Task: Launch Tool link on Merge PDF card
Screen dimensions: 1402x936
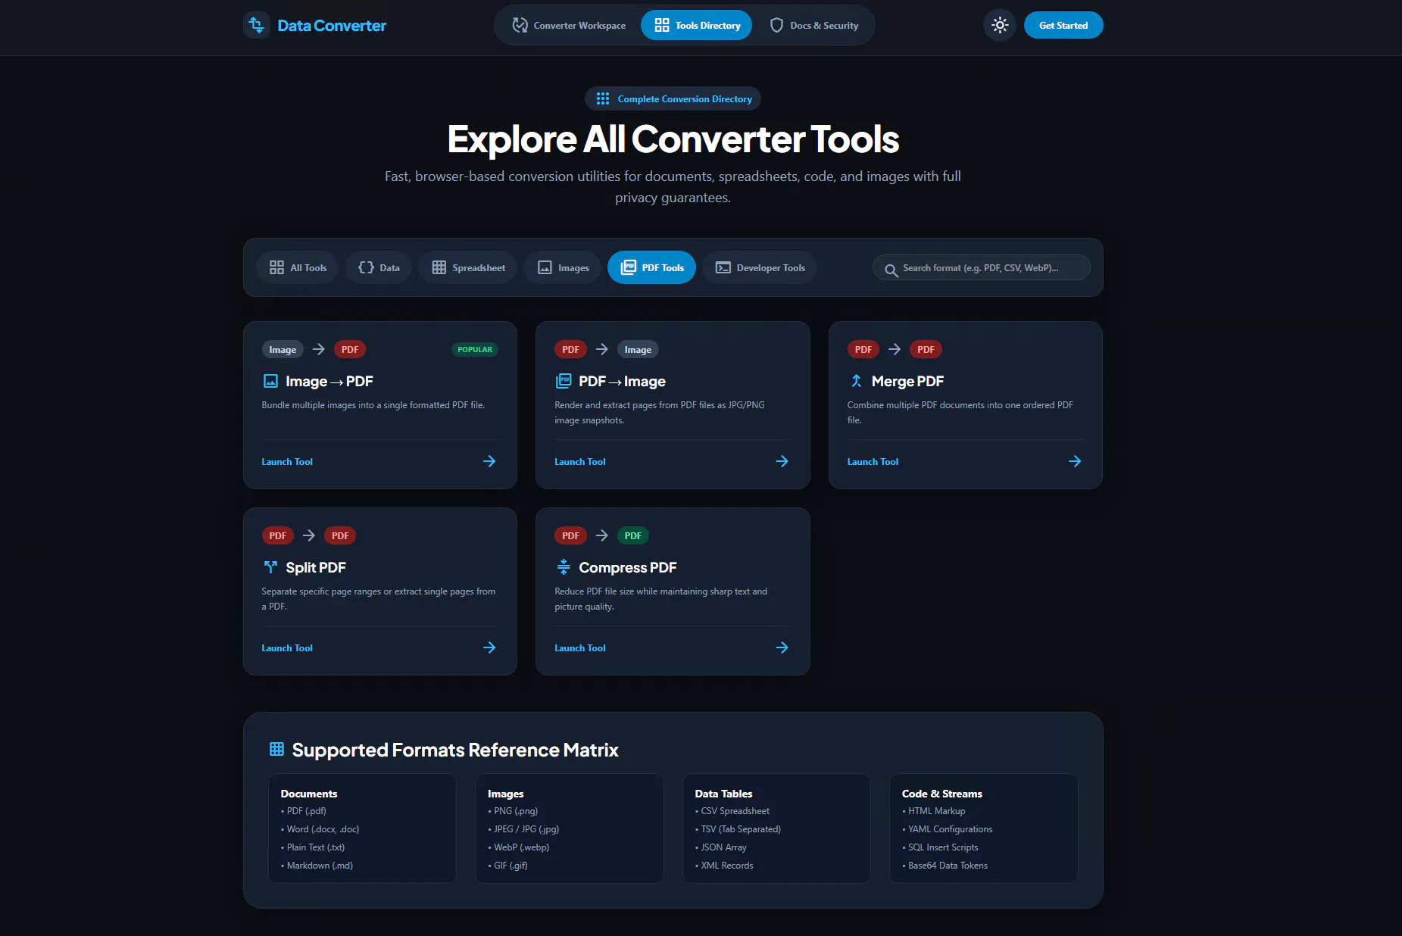Action: coord(873,461)
